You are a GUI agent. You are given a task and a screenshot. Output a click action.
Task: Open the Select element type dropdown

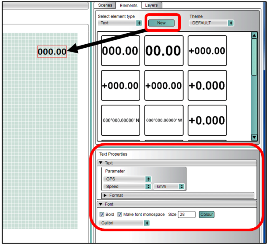120,23
